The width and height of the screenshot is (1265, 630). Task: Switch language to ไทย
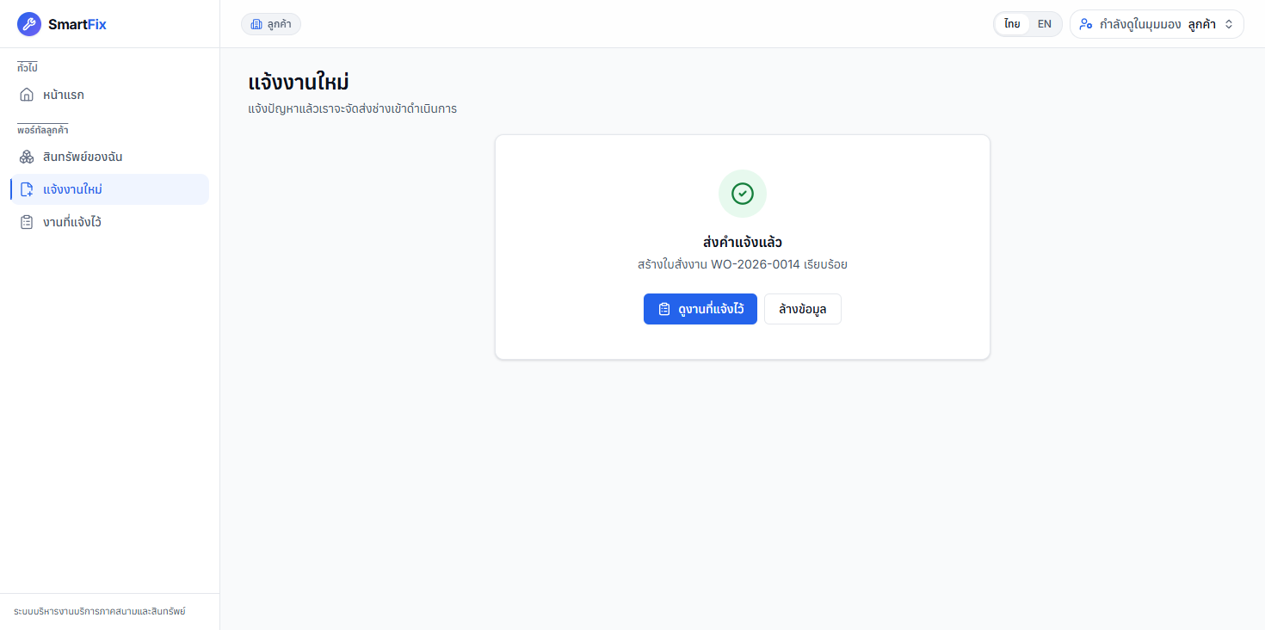[x=1012, y=24]
